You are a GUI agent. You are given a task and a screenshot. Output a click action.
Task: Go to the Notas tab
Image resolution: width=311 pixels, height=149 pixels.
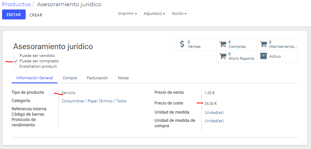pos(123,78)
